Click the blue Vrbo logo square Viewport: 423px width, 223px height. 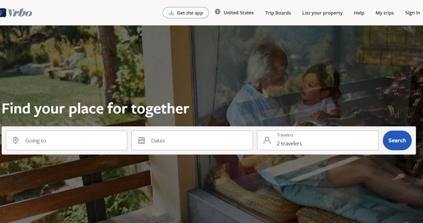(x=3, y=12)
